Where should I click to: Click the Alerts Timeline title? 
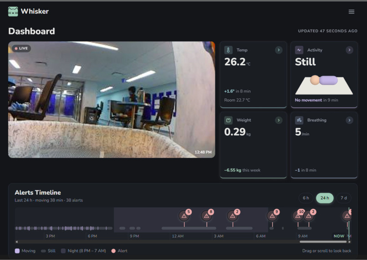(38, 192)
